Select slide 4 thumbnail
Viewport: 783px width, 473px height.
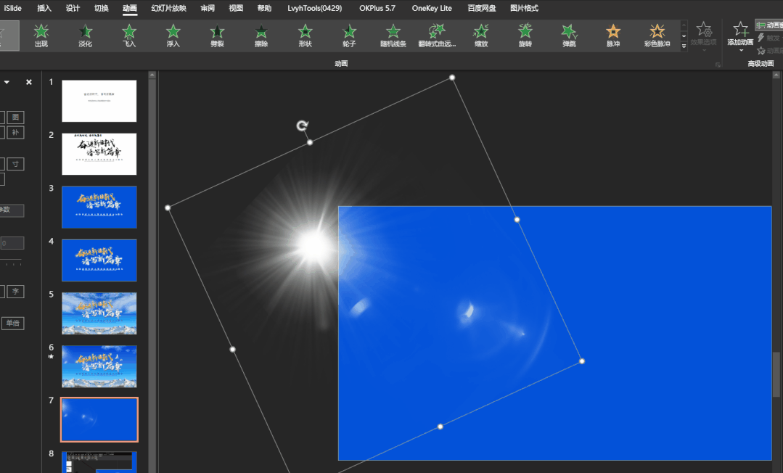click(x=99, y=260)
